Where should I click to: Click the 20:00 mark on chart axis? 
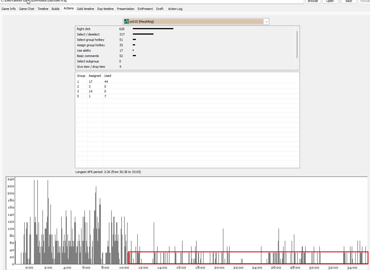click(219, 267)
